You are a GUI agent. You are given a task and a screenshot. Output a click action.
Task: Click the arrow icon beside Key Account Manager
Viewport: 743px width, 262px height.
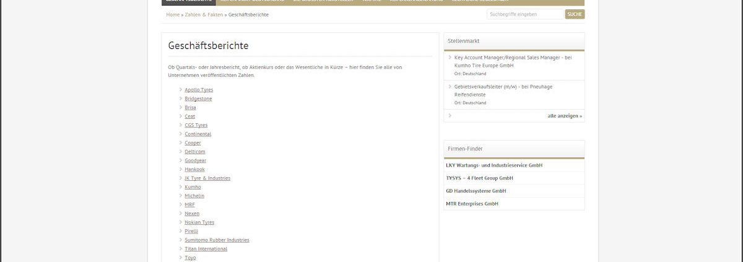tap(450, 58)
